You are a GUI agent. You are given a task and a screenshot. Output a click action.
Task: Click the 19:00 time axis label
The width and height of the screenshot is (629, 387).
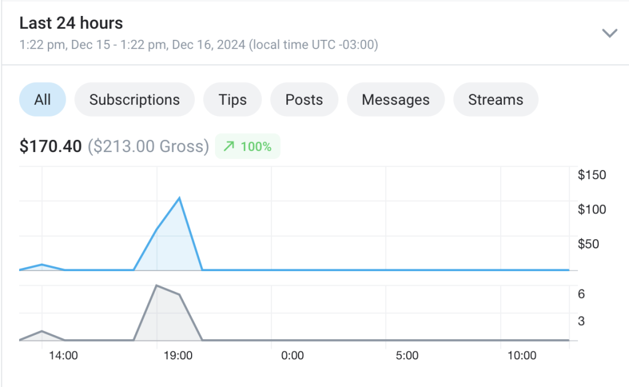click(178, 355)
